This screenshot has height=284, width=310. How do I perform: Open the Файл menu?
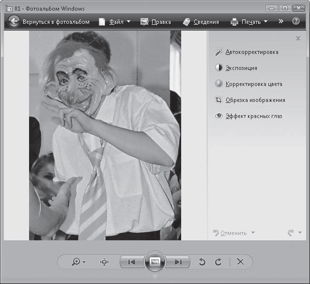point(115,22)
